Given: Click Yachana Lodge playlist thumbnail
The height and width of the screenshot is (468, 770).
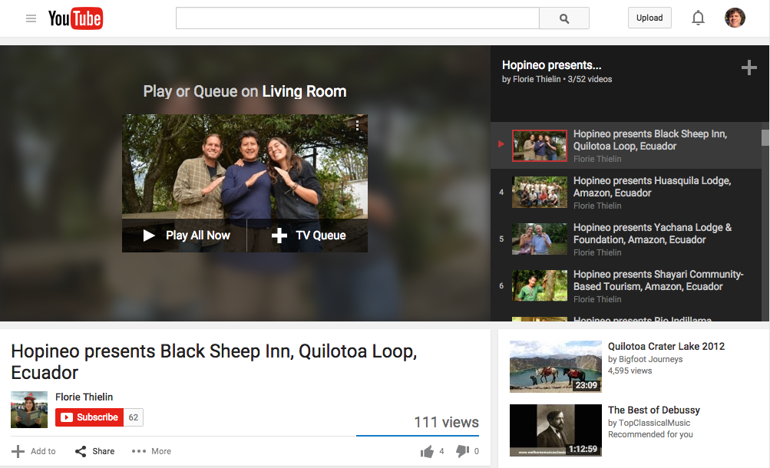Looking at the screenshot, I should tap(540, 239).
